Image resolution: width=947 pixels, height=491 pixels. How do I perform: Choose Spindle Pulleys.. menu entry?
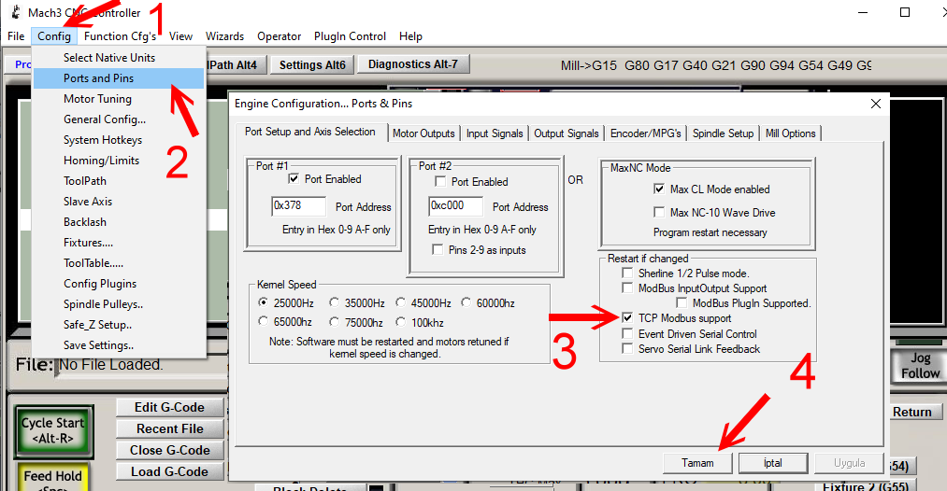119,304
